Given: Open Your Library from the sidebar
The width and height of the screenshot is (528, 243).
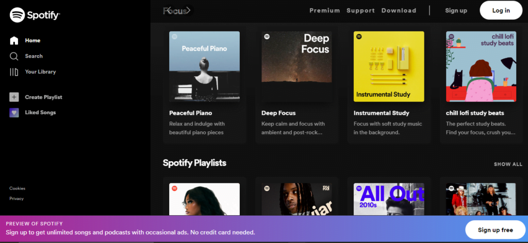Looking at the screenshot, I should point(40,72).
